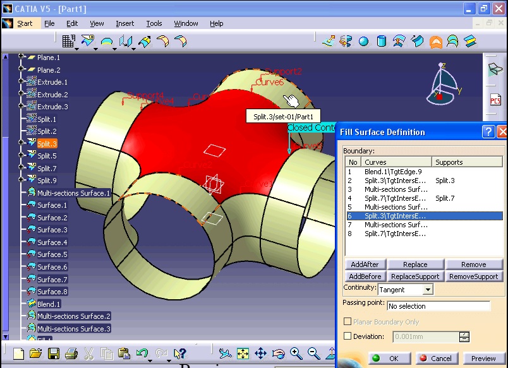Click the Remove button
508x368 pixels.
coord(474,264)
